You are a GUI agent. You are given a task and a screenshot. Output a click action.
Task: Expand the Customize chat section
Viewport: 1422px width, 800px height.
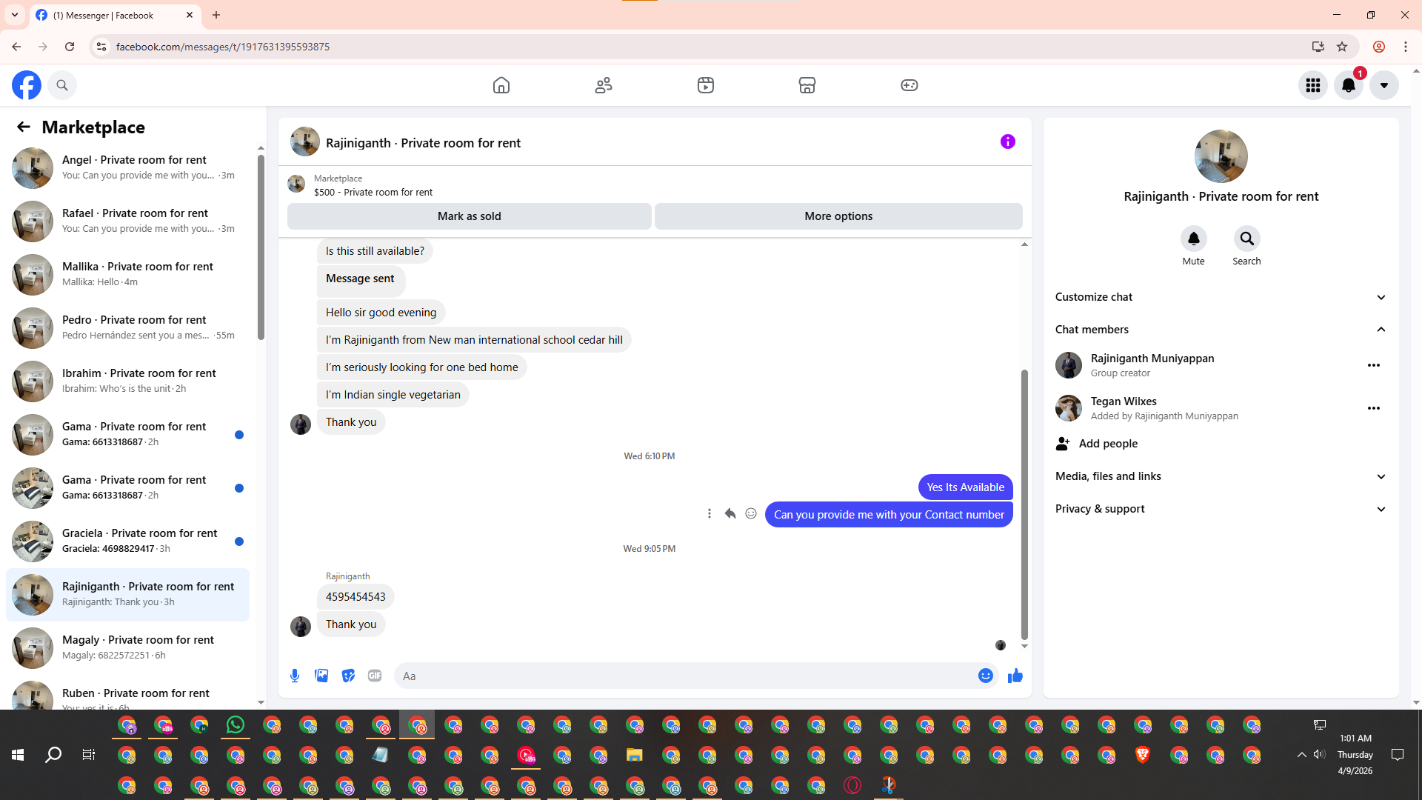click(1381, 297)
